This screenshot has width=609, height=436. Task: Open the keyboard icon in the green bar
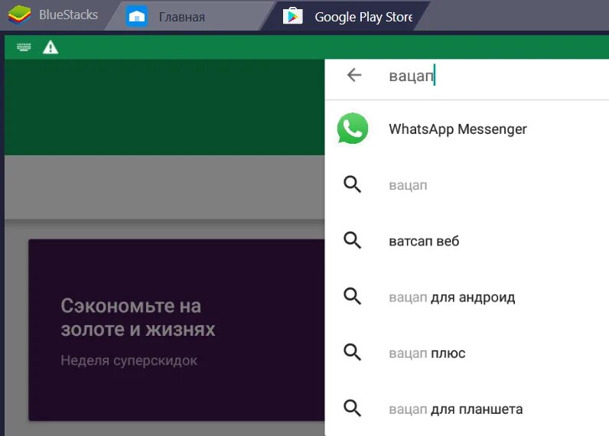click(x=24, y=47)
